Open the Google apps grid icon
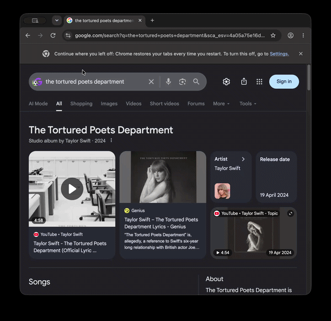Image resolution: width=331 pixels, height=321 pixels. (259, 82)
